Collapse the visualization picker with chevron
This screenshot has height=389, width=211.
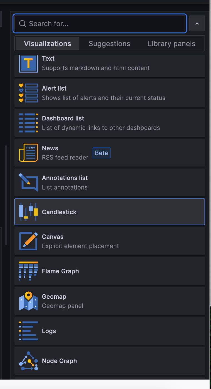(x=197, y=24)
